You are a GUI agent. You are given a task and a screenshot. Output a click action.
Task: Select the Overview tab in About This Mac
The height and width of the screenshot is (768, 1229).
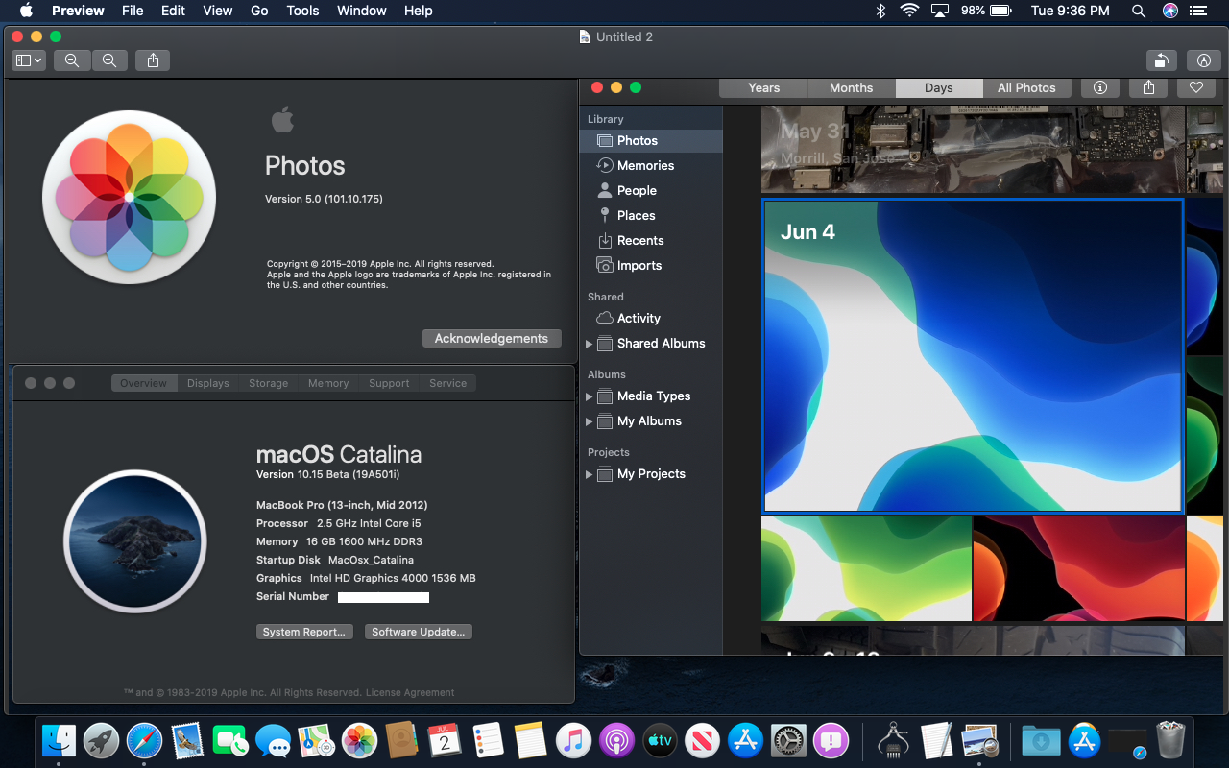pos(144,383)
